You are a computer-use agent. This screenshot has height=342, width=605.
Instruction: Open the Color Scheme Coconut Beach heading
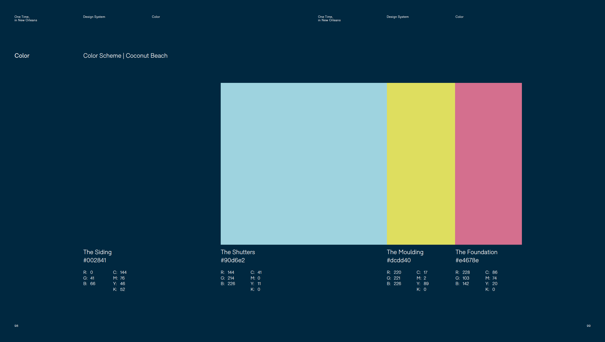(125, 56)
